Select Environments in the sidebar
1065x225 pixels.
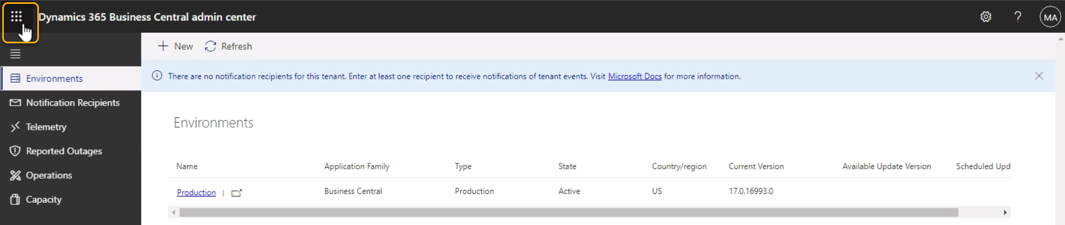coord(54,78)
